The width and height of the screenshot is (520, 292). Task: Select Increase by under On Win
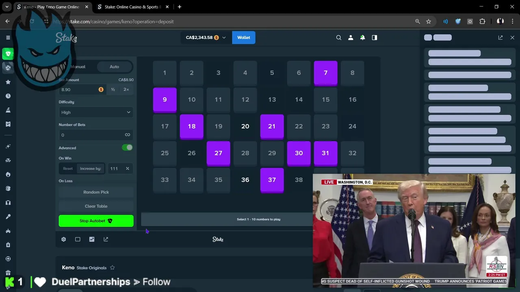(91, 169)
